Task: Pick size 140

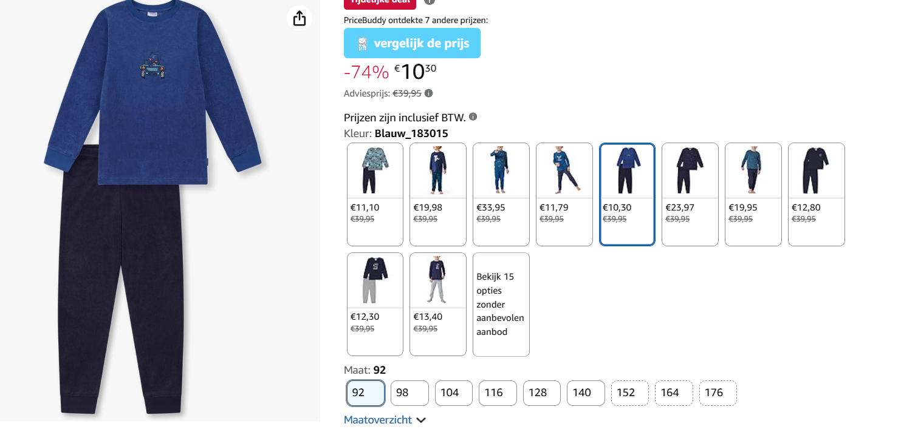Action: [x=586, y=393]
